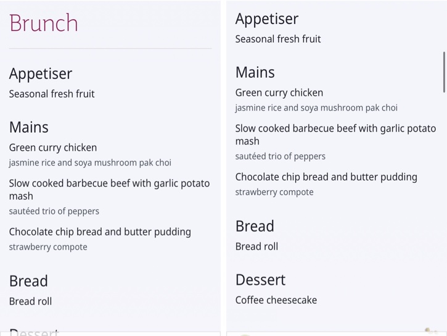Image resolution: width=447 pixels, height=336 pixels.
Task: Select Green curry chicken in left menu
Action: [x=53, y=148]
